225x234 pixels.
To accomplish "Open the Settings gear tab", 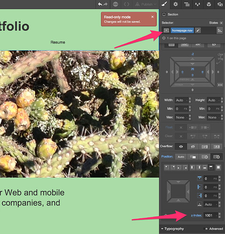I will (175, 4).
